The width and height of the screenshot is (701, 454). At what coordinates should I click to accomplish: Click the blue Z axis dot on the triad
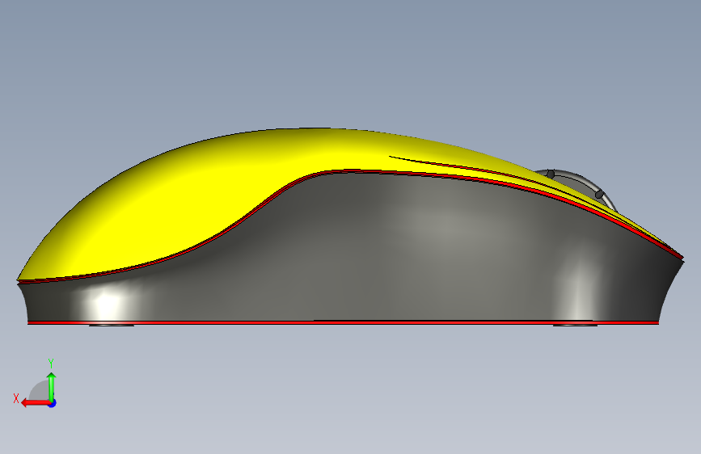pyautogui.click(x=53, y=403)
